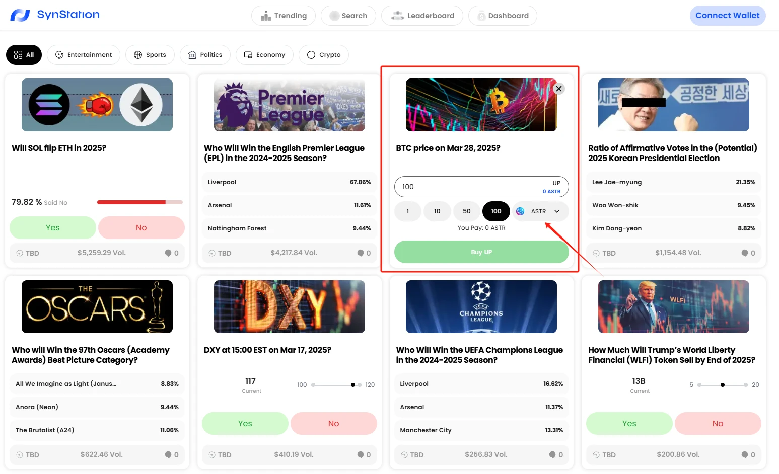Viewport: 779px width, 474px height.
Task: Select Kim Dong-yeon option
Action: [674, 228]
